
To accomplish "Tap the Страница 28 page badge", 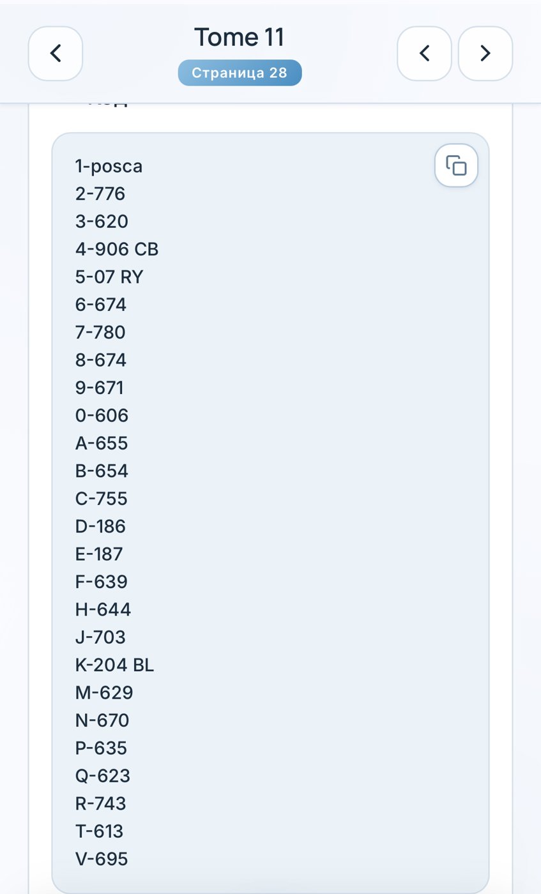I will click(240, 73).
